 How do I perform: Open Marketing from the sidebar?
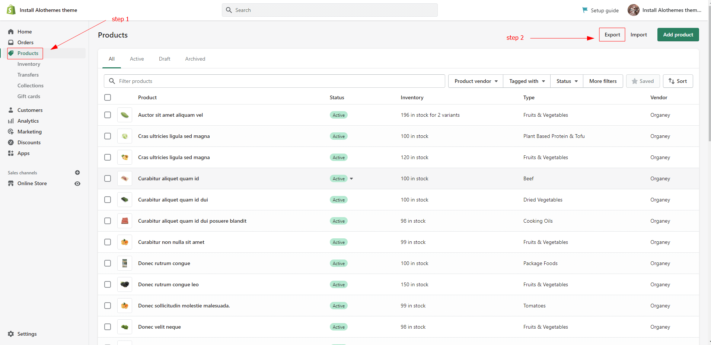coord(29,132)
